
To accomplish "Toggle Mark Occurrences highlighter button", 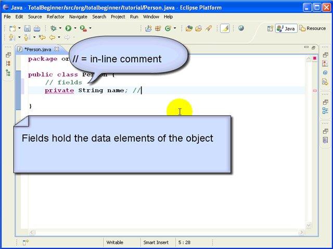I will (224, 29).
